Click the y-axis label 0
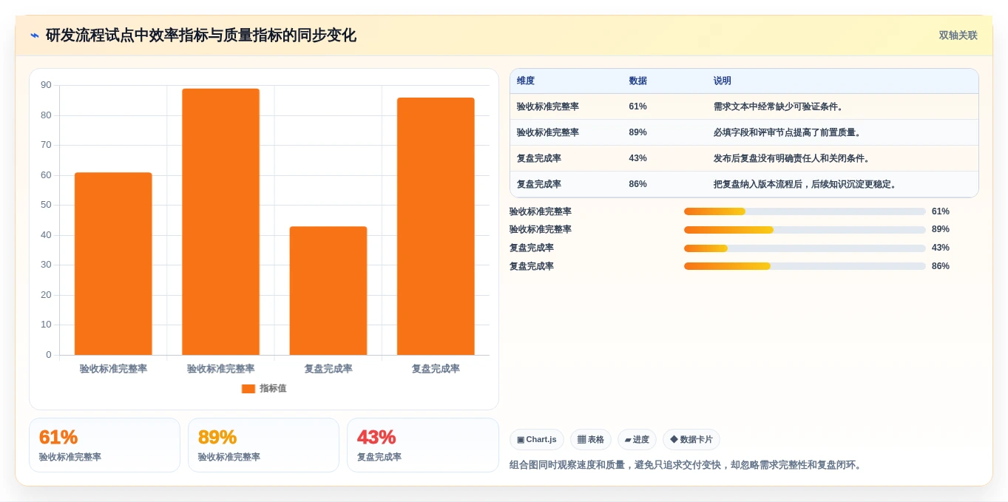 coord(49,355)
